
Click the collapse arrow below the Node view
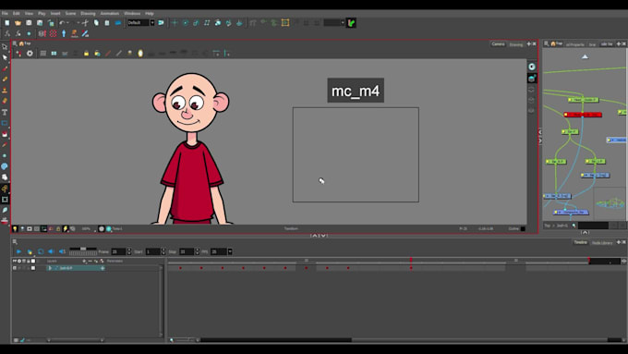585,232
